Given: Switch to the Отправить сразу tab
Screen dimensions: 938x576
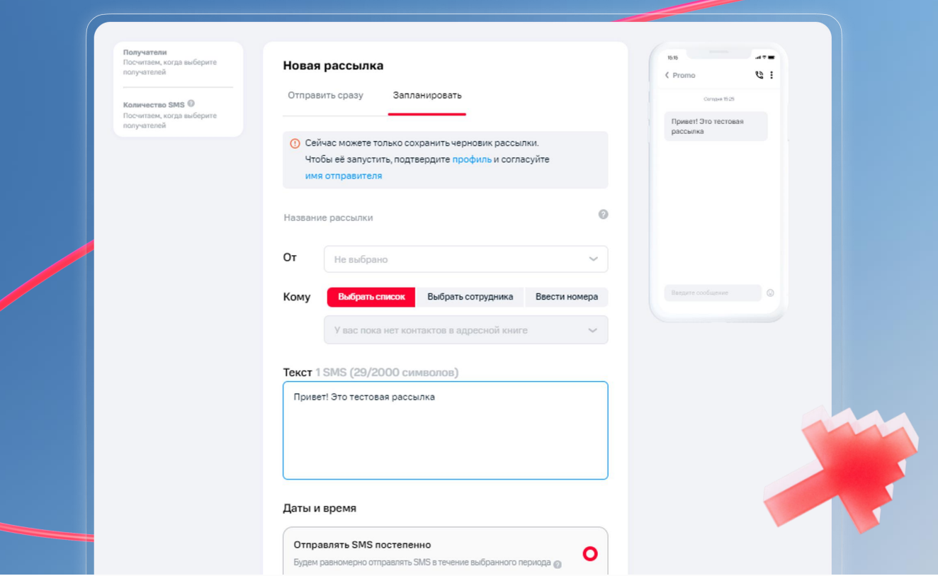Looking at the screenshot, I should pos(326,94).
